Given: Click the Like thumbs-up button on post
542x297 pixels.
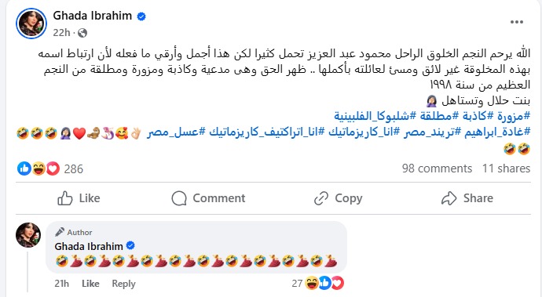Looking at the screenshot, I should (79, 198).
